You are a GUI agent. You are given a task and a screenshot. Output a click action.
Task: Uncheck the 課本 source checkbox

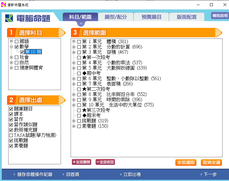[x=11, y=114]
